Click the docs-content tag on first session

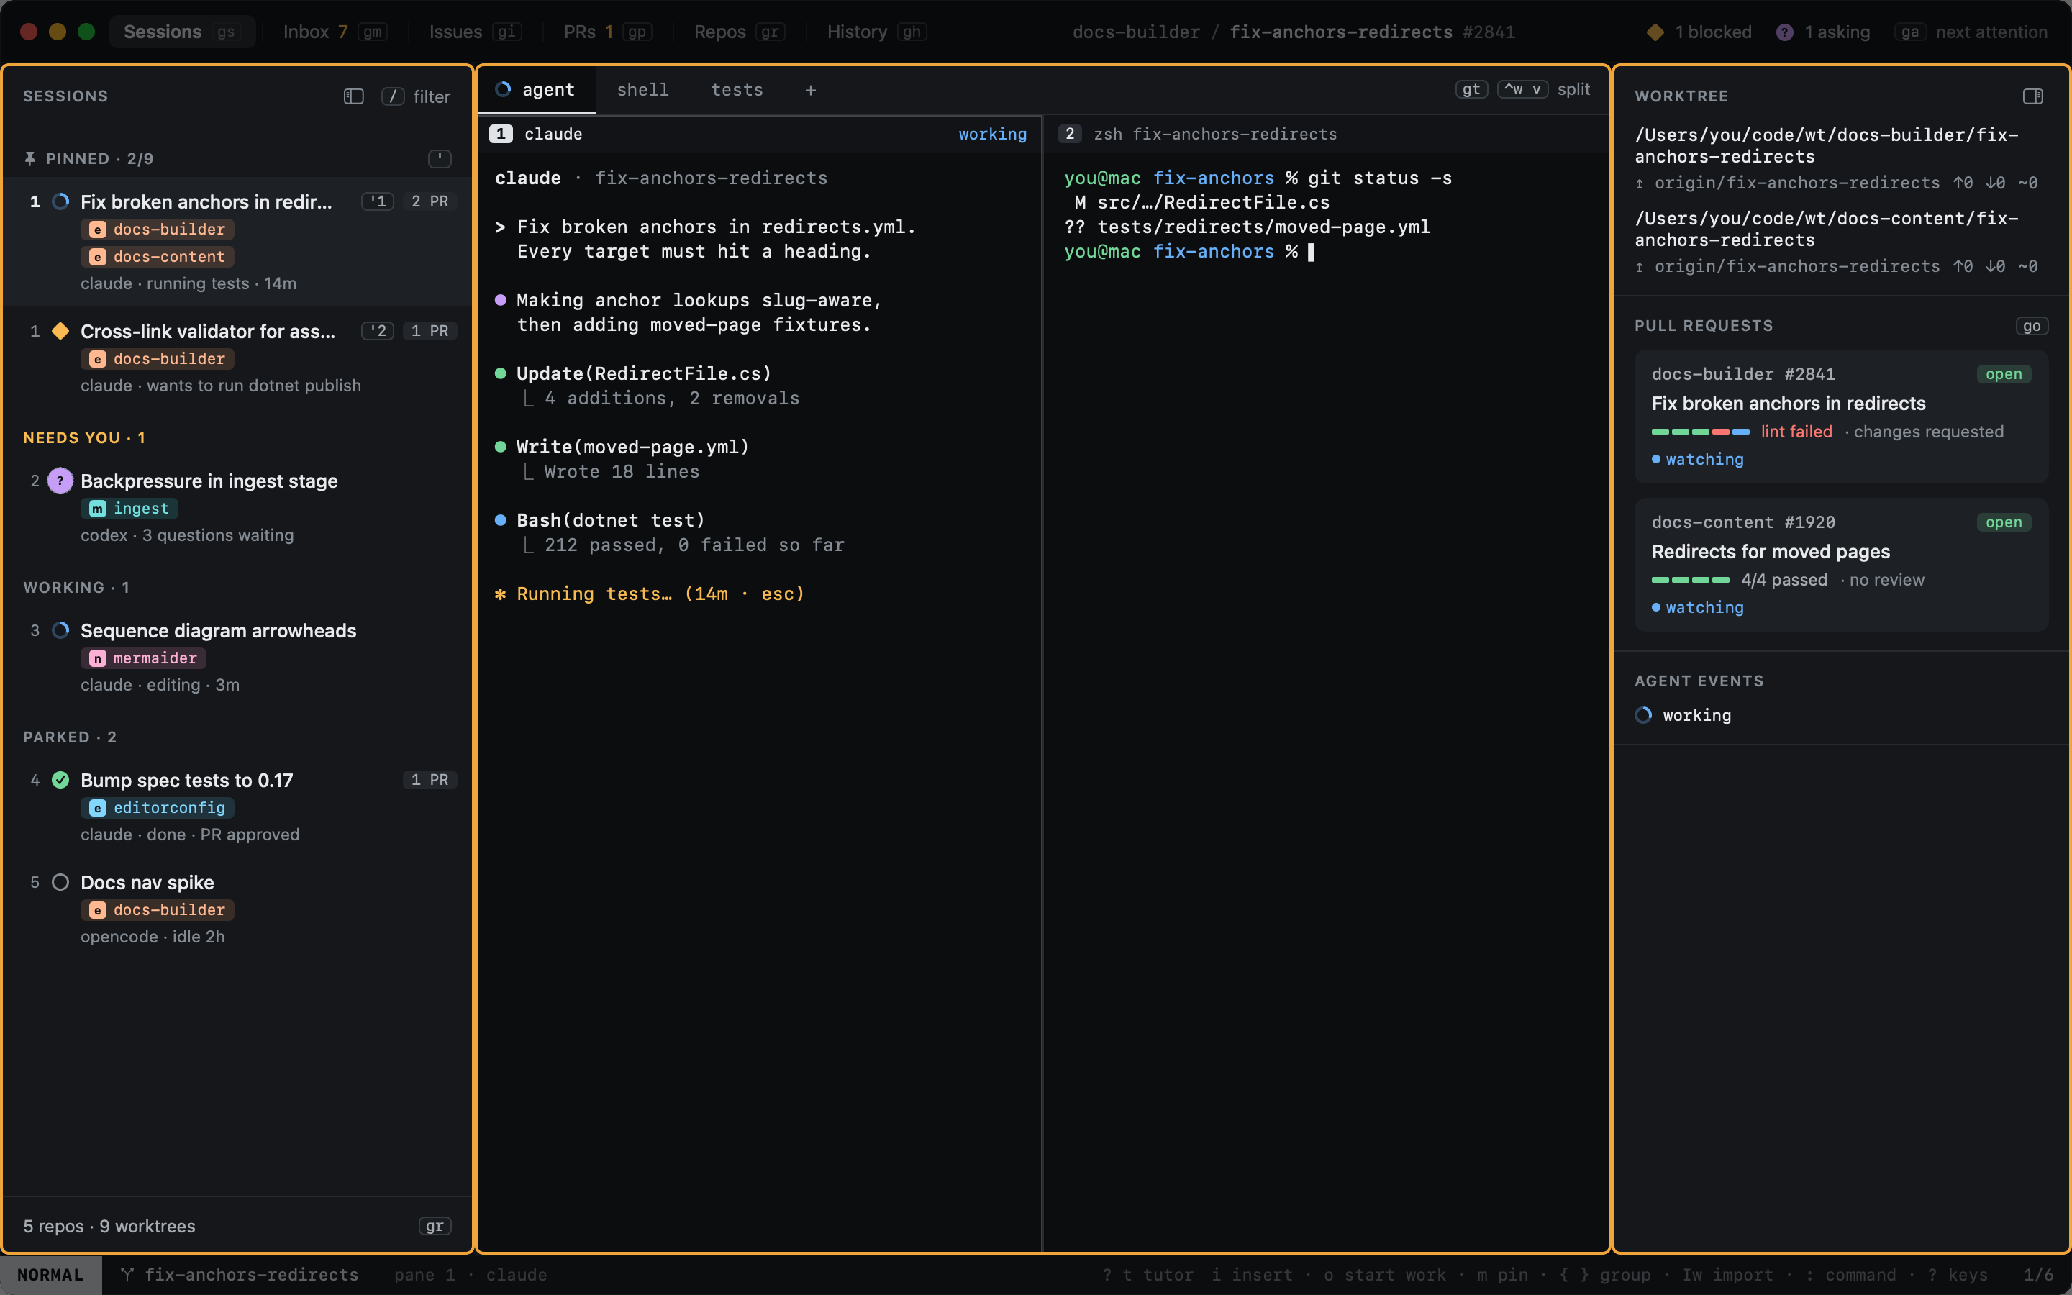pos(158,256)
